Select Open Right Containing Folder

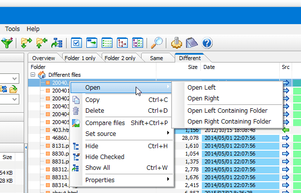click(227, 122)
